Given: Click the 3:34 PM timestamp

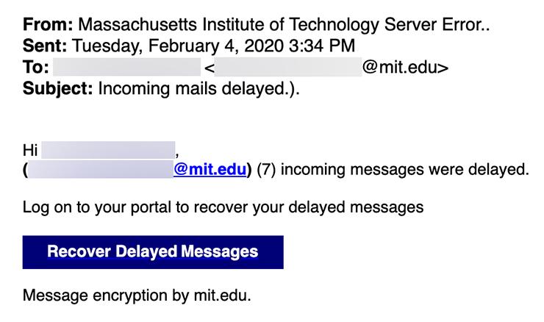Looking at the screenshot, I should (322, 46).
